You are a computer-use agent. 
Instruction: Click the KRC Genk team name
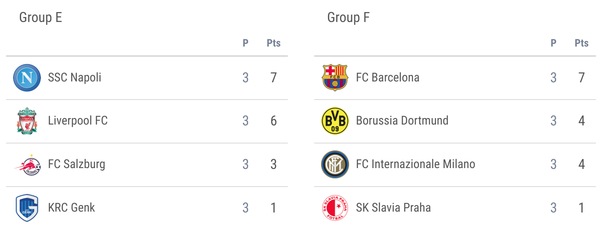71,208
